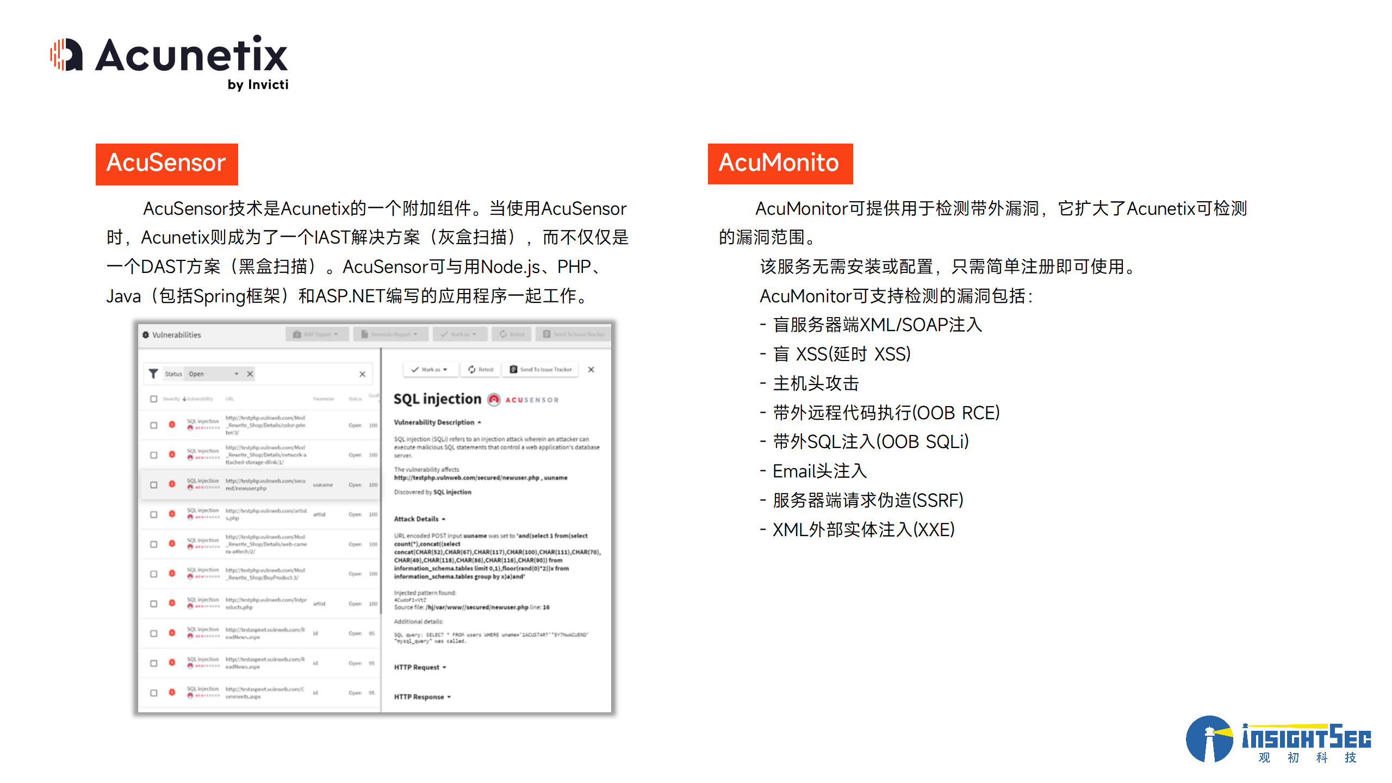
Task: Click the orange AcuMonito heading box
Action: pos(780,164)
